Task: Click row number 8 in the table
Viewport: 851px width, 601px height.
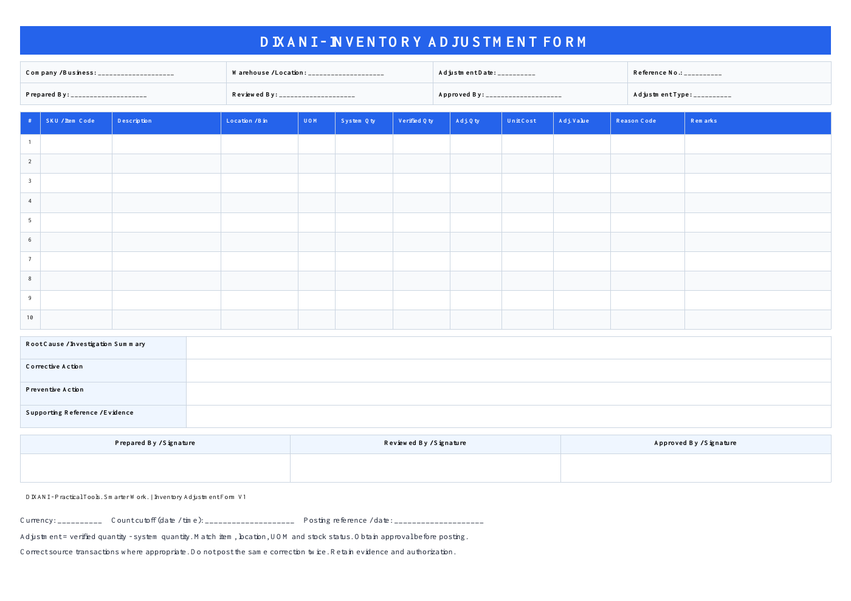Action: [30, 279]
